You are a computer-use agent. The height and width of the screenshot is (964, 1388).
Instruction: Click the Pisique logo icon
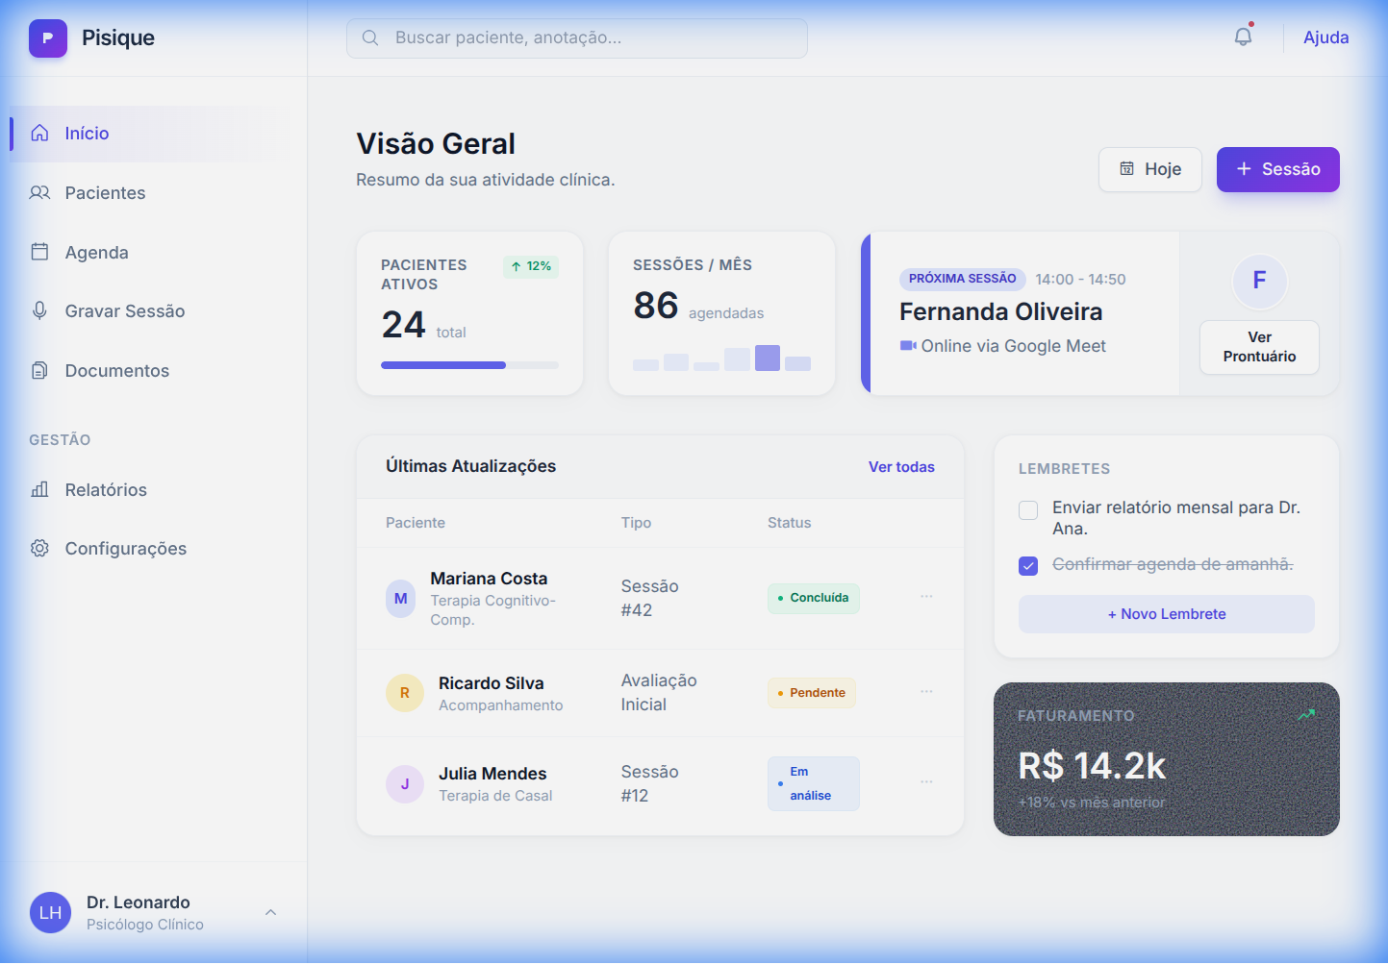click(48, 37)
